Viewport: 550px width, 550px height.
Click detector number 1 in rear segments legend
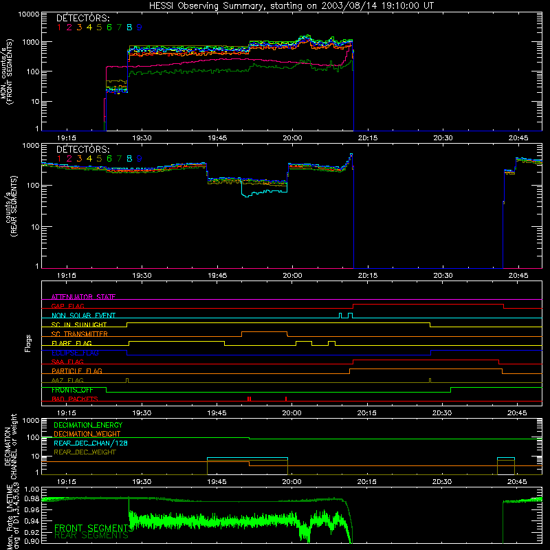pyautogui.click(x=59, y=159)
